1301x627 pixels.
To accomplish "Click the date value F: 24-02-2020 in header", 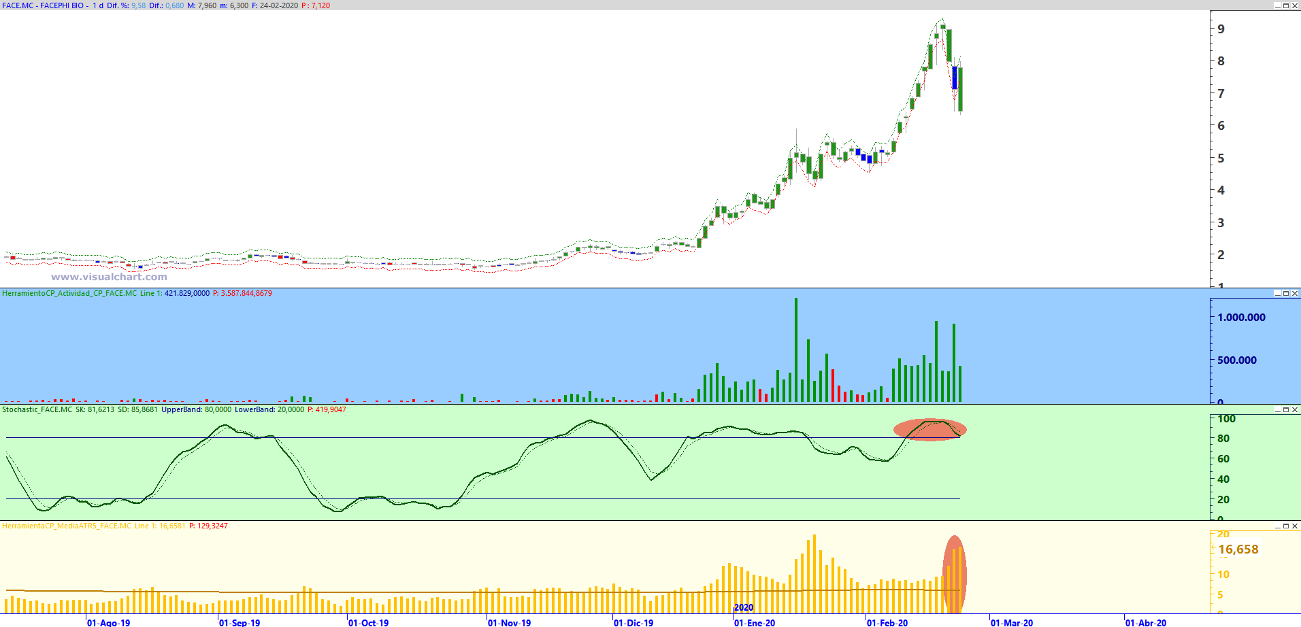I will 275,5.
